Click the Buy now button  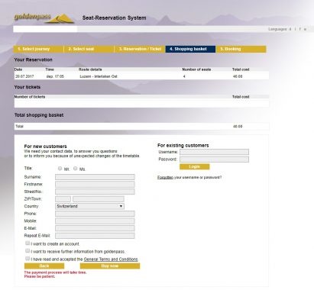tap(110, 266)
